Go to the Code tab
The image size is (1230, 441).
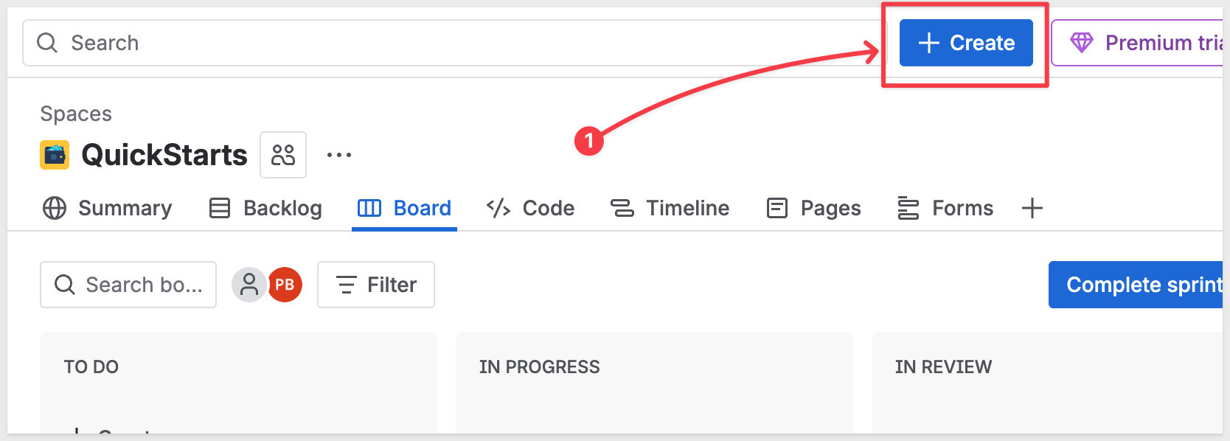530,209
